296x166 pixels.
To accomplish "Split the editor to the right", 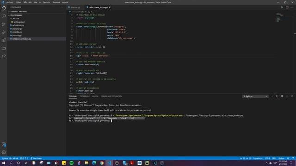I will [287, 7].
